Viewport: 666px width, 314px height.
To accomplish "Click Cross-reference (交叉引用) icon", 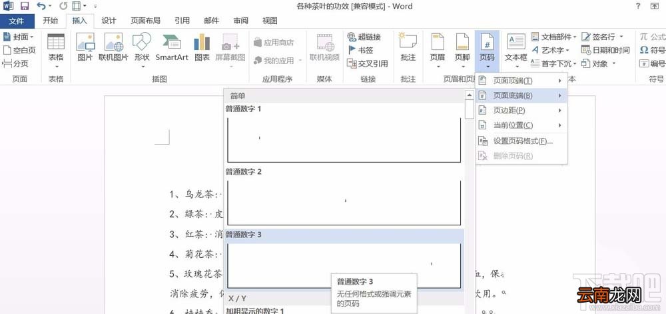I will [368, 64].
